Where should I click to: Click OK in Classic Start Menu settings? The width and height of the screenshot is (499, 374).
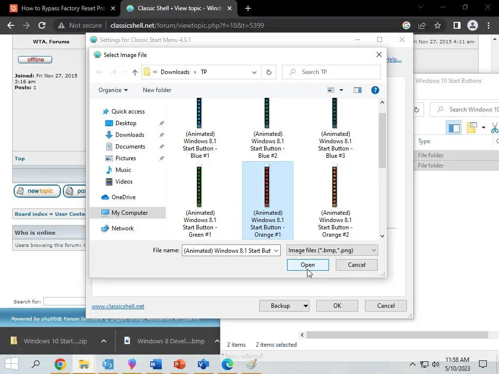coord(337,306)
